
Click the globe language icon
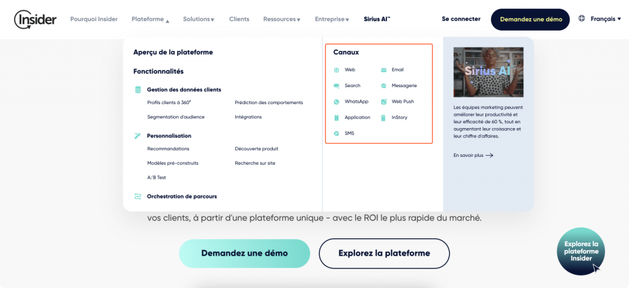point(582,18)
